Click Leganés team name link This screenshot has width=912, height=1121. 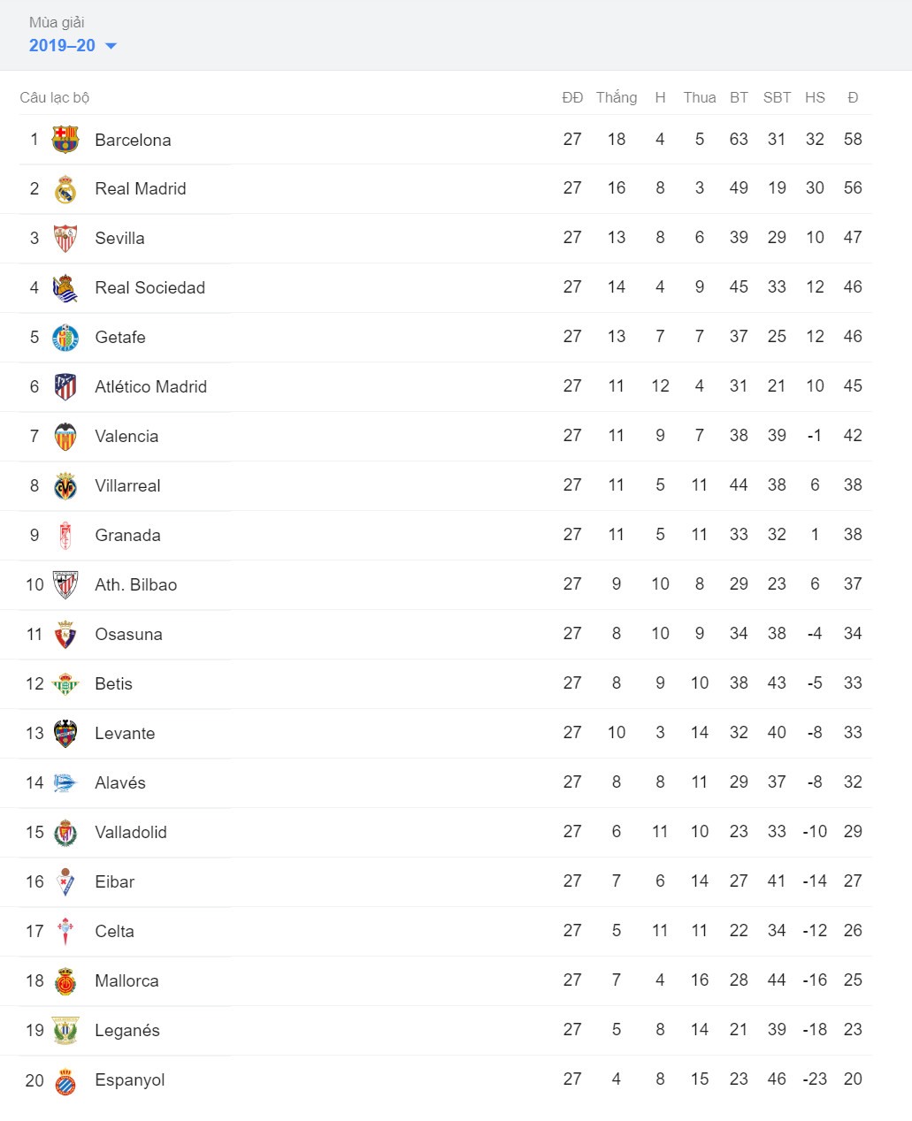[x=127, y=1030]
